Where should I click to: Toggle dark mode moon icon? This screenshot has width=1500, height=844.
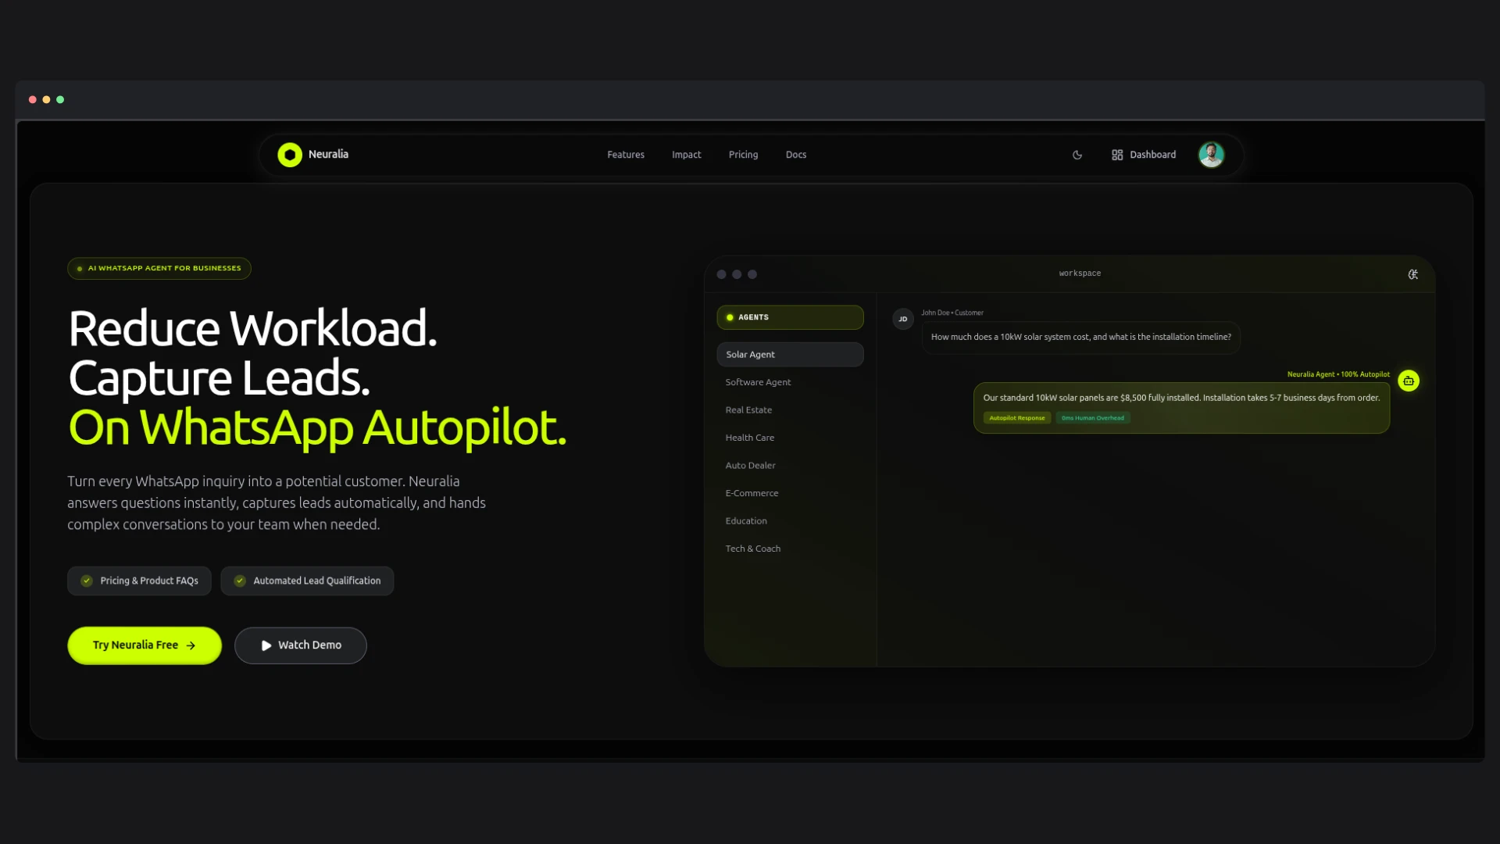tap(1077, 155)
